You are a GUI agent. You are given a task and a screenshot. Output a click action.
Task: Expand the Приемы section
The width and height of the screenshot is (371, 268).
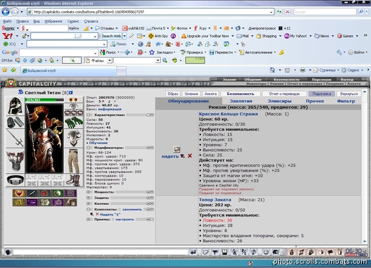click(88, 219)
